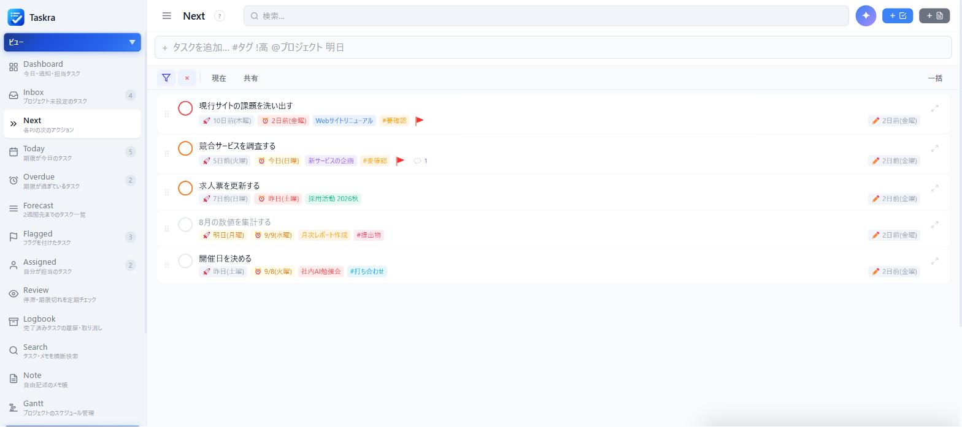Open Flagged view
This screenshot has height=427, width=962.
[x=72, y=238]
